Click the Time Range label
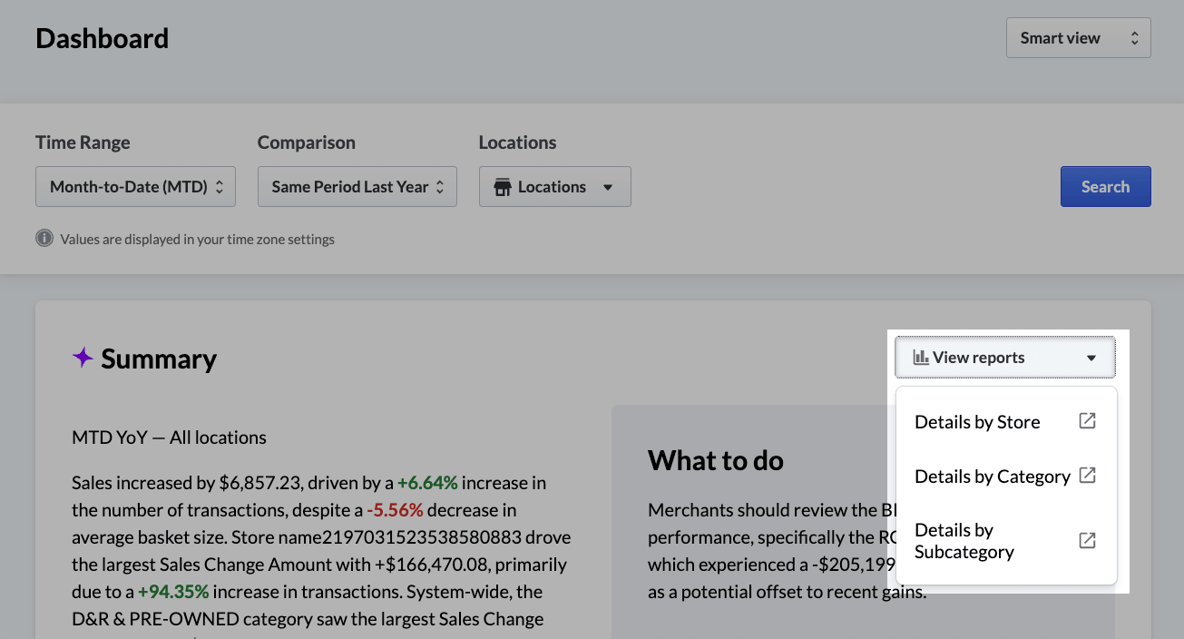Screen dimensions: 1184x639 pyautogui.click(x=83, y=143)
